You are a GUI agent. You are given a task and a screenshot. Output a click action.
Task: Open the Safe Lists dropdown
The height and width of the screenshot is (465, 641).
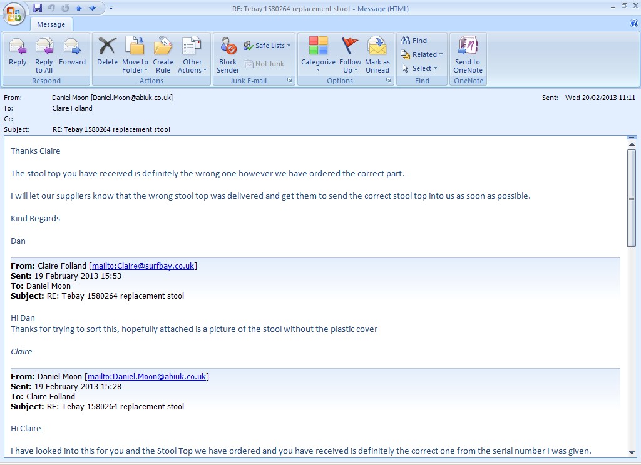point(268,46)
